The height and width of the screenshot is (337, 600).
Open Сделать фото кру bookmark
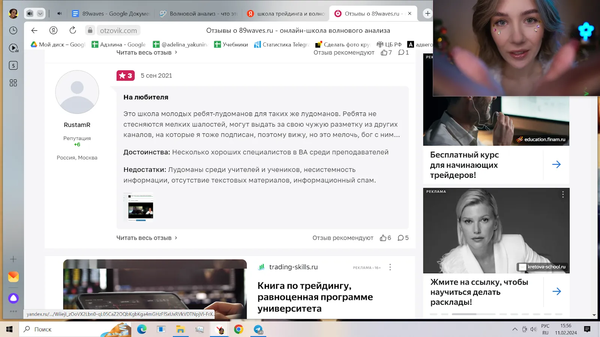[x=343, y=45]
